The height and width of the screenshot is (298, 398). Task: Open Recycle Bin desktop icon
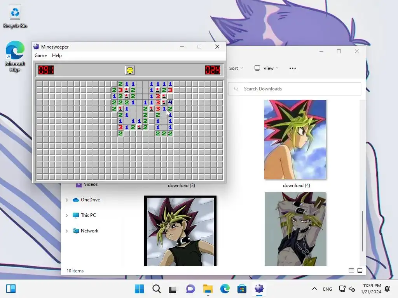click(x=15, y=16)
